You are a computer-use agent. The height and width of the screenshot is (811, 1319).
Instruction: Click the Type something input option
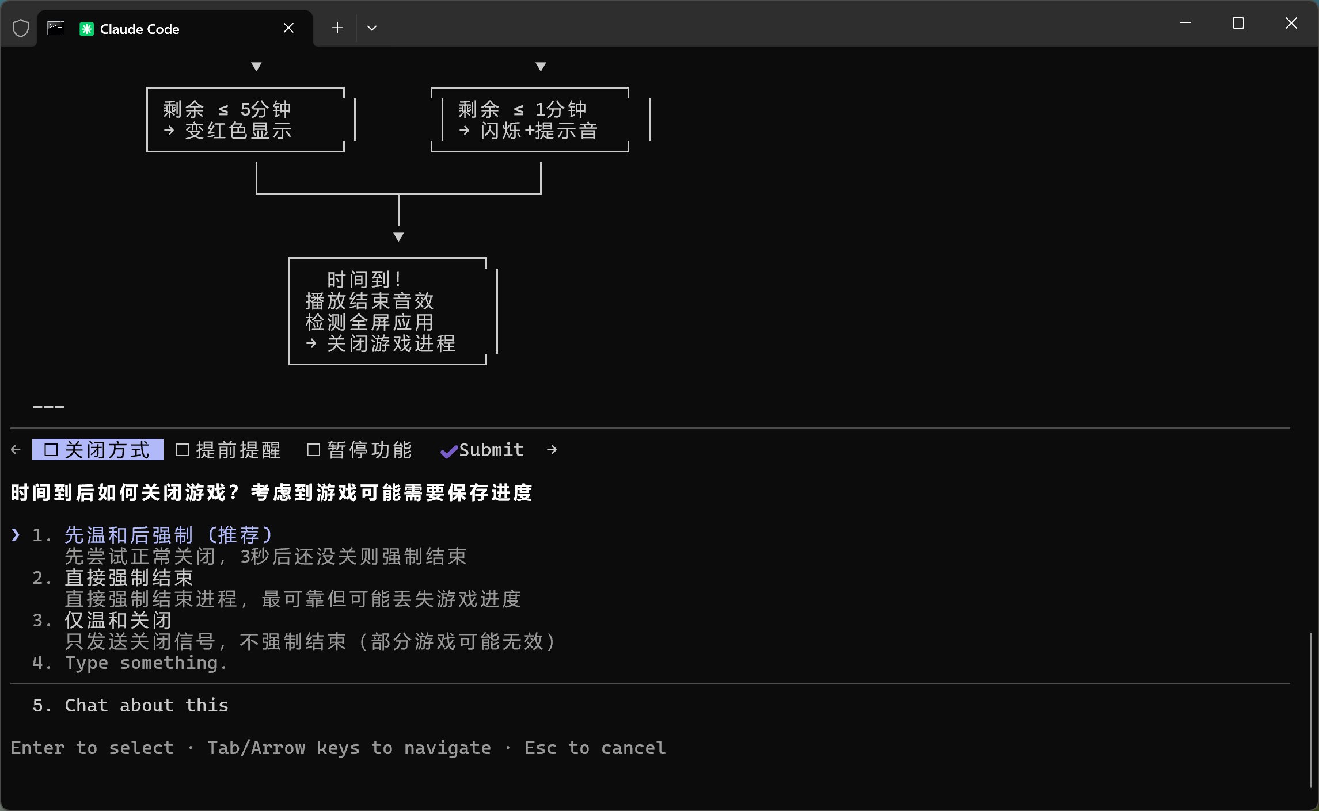[146, 663]
